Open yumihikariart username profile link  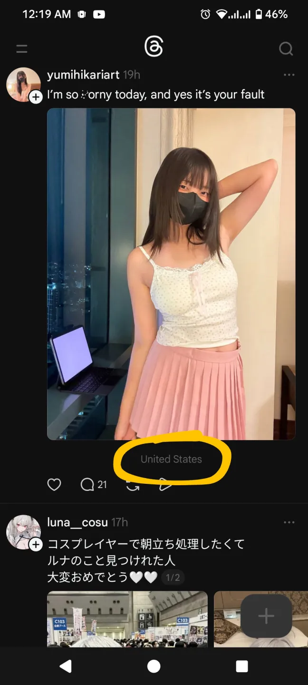point(83,75)
